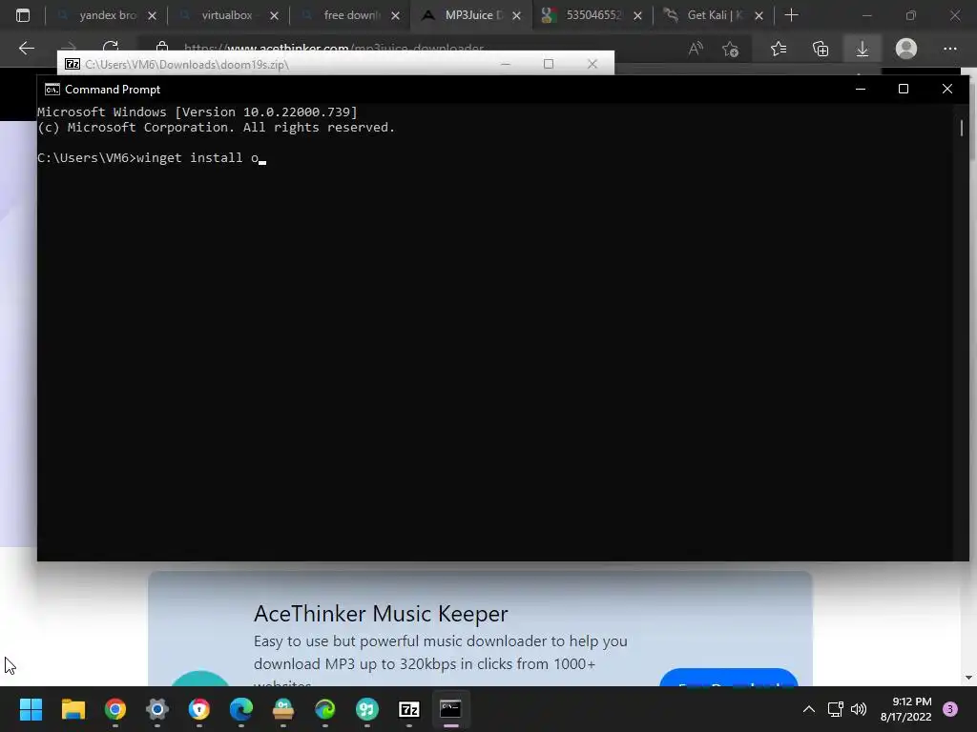The height and width of the screenshot is (732, 977).
Task: Show hidden system tray icons
Action: point(809,709)
